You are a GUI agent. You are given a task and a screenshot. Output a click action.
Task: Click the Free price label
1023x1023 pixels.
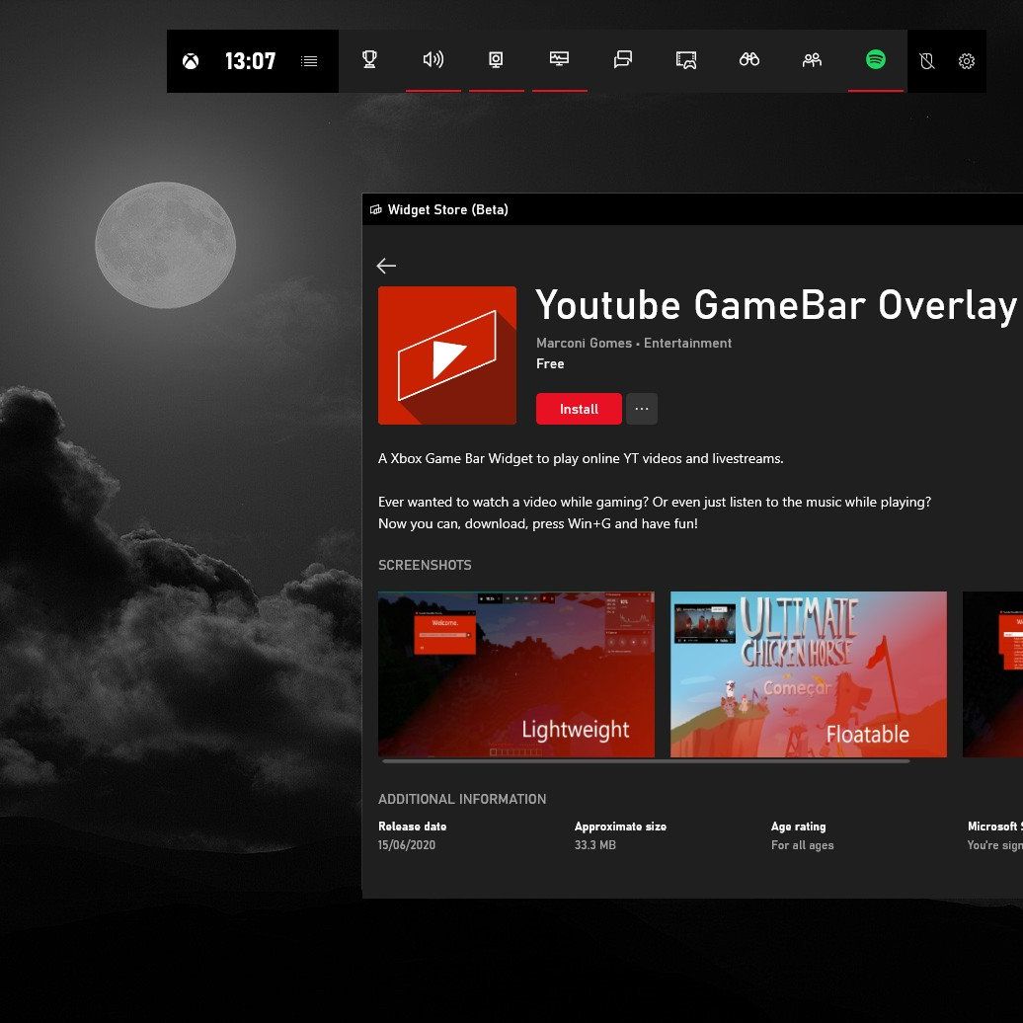(550, 364)
